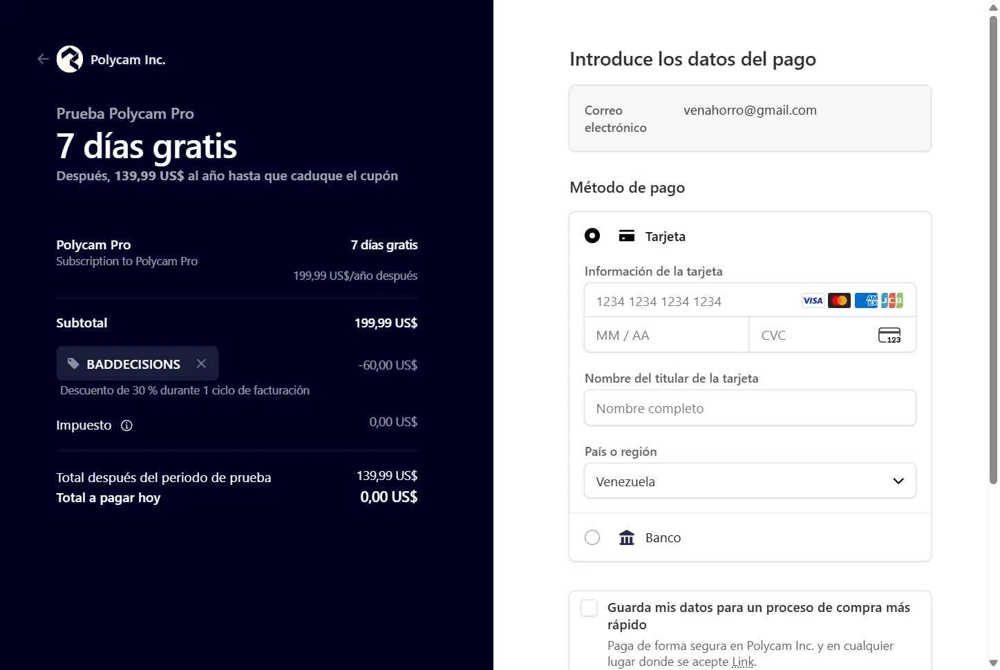Click the Banco label
This screenshot has width=1000, height=670.
click(663, 537)
